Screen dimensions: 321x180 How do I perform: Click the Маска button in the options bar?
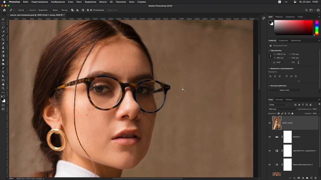tap(55, 10)
